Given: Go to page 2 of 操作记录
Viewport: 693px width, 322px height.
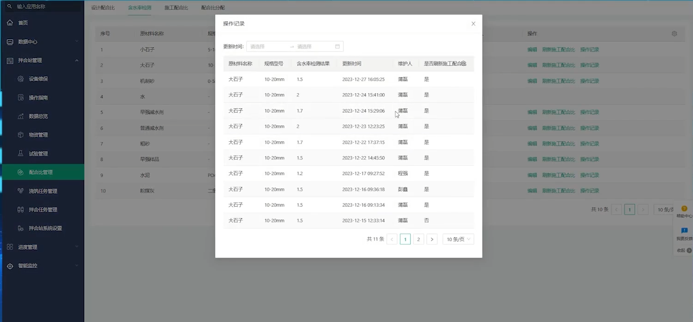Looking at the screenshot, I should [x=419, y=239].
